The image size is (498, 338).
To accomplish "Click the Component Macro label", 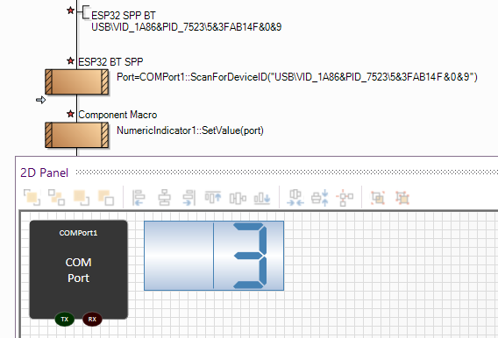I will pos(117,115).
